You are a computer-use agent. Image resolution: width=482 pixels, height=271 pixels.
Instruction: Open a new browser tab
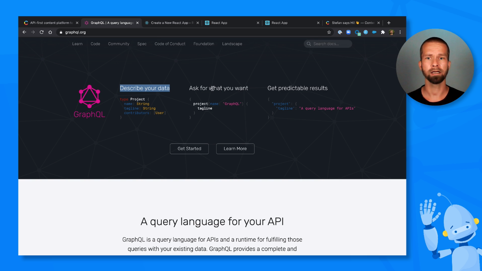pyautogui.click(x=389, y=23)
